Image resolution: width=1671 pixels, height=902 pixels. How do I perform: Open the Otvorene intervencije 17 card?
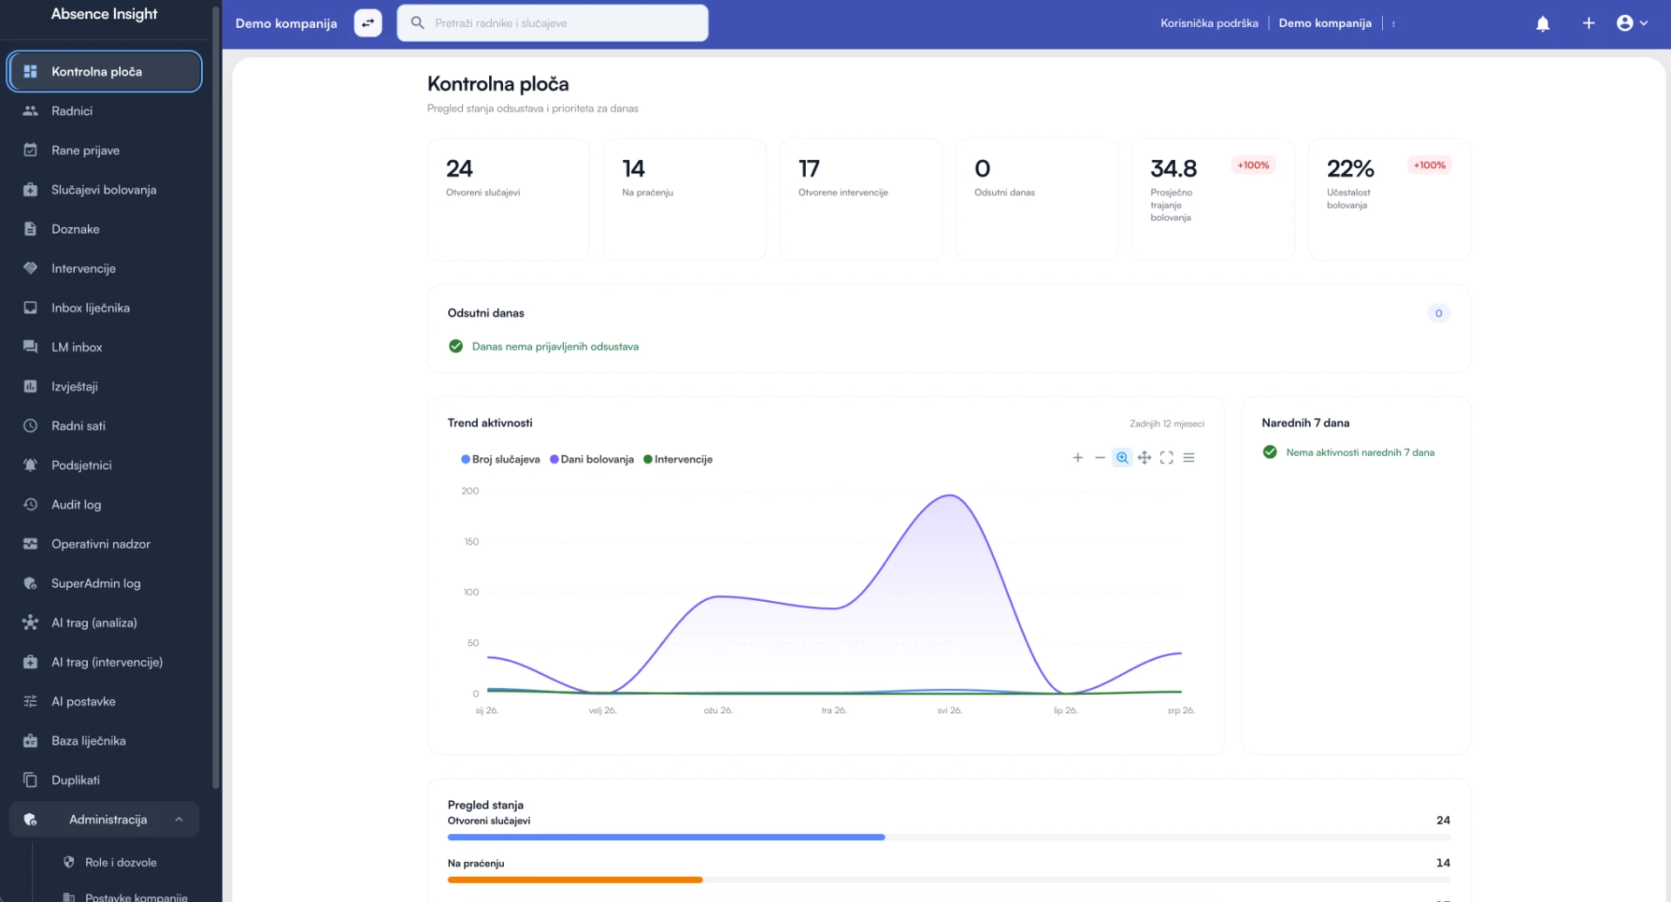click(861, 199)
